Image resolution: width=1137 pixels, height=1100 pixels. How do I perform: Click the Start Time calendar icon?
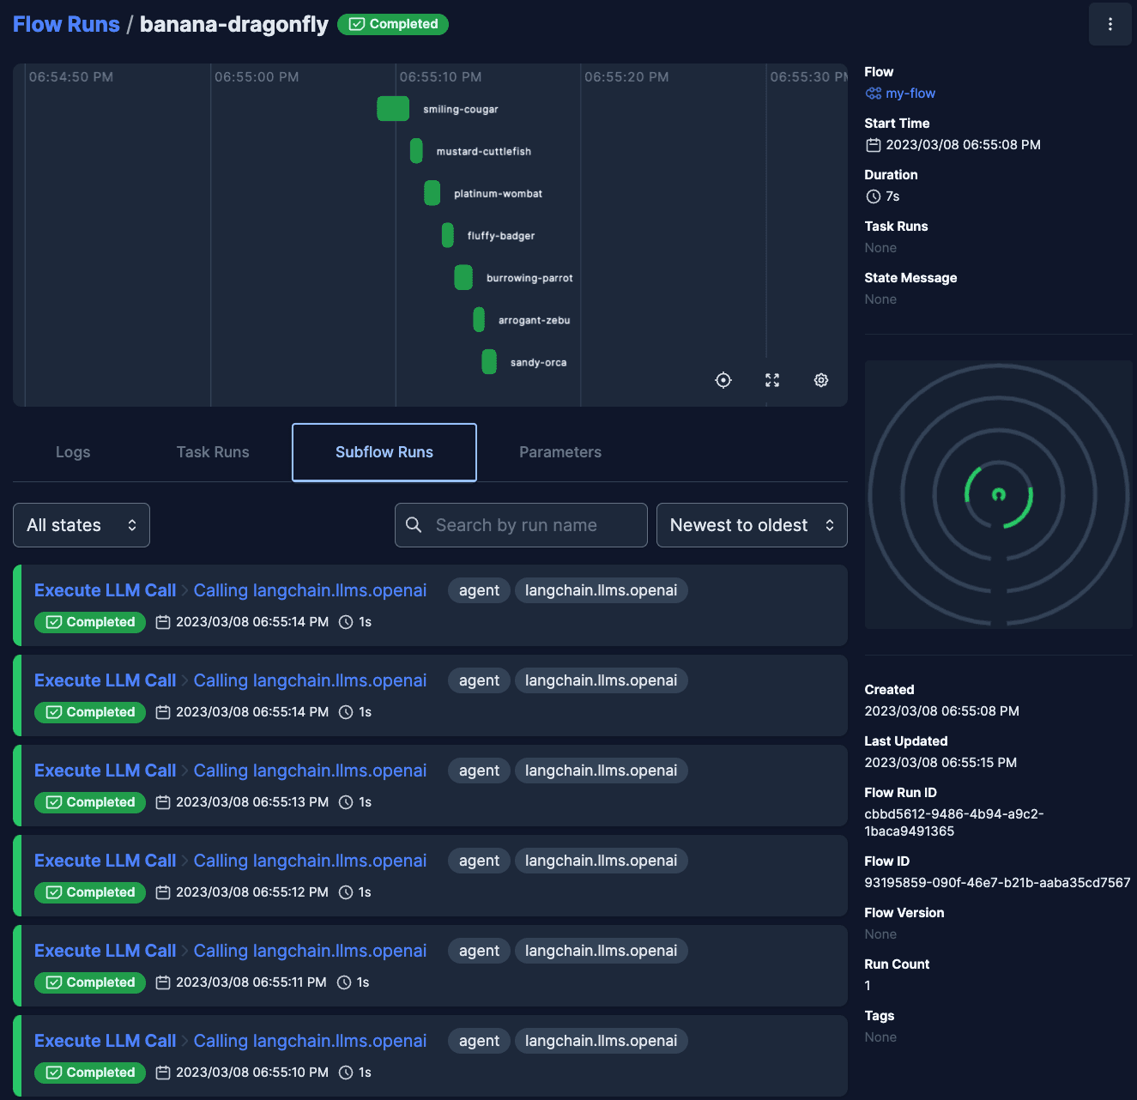click(x=874, y=145)
